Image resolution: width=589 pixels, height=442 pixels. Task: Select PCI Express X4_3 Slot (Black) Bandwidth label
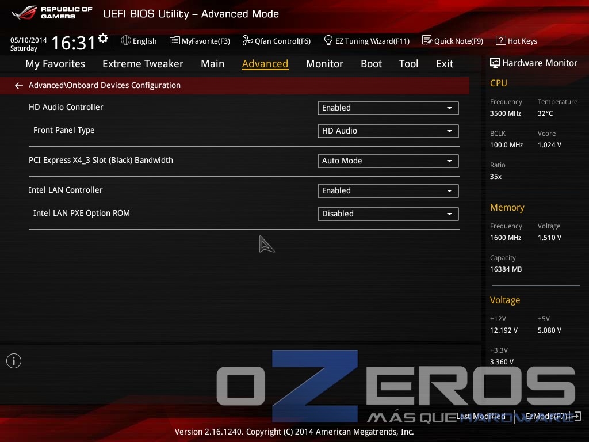point(101,160)
